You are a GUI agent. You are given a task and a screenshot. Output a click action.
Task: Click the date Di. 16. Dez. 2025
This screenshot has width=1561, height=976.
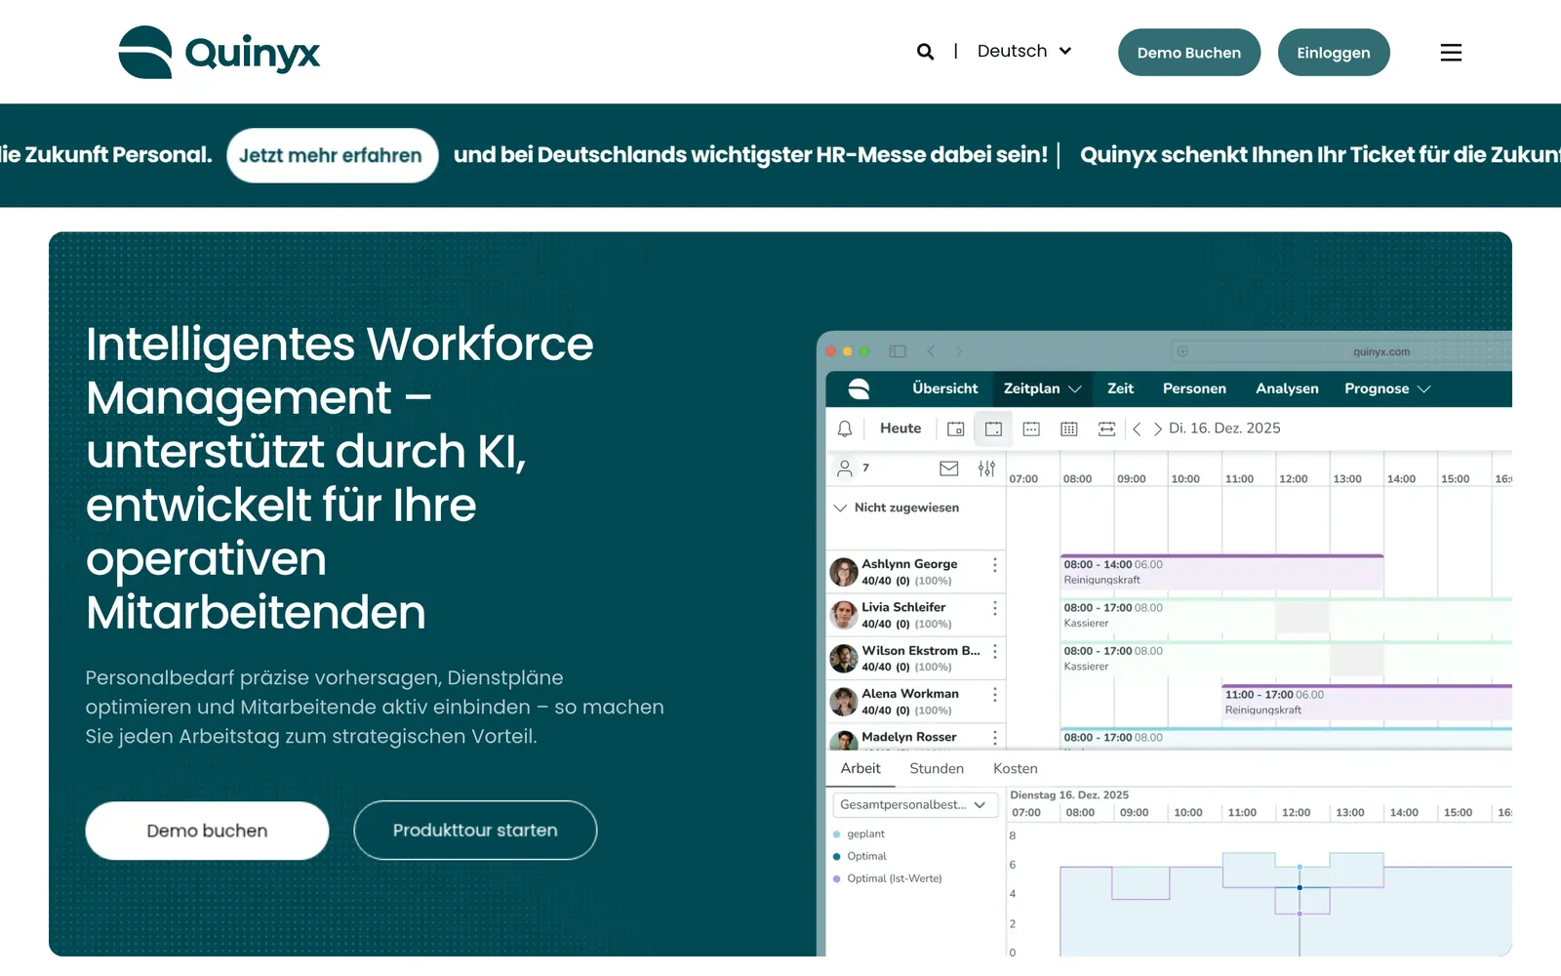(1224, 428)
